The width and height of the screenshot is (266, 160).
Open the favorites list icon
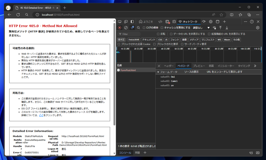[x=240, y=15]
